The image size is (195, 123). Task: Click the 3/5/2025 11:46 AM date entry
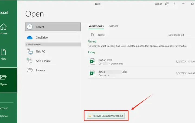(186, 73)
